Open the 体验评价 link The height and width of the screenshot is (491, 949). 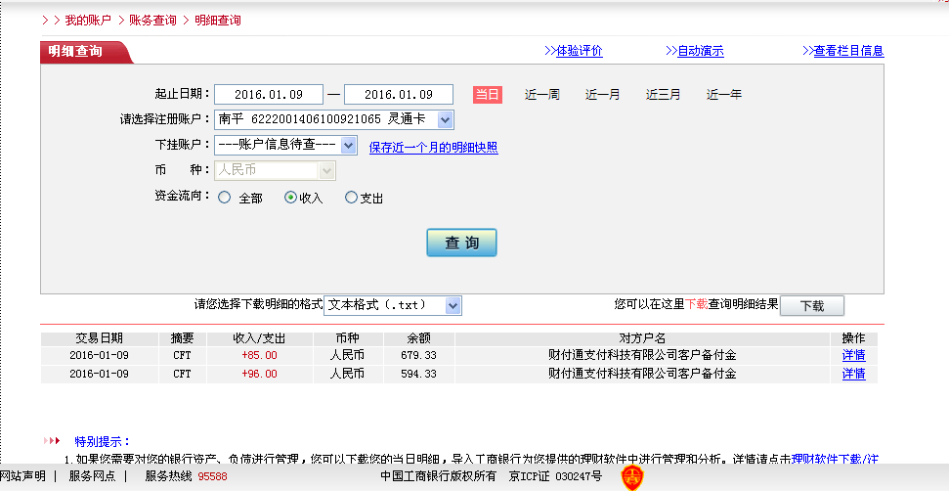tap(579, 51)
